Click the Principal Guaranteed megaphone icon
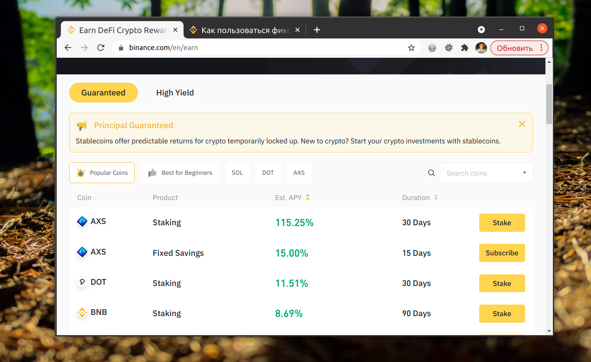This screenshot has width=591, height=362. [82, 126]
